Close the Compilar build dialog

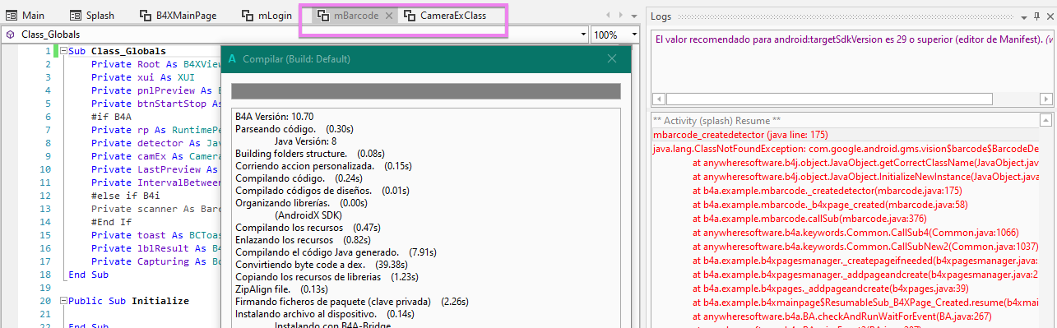click(611, 58)
